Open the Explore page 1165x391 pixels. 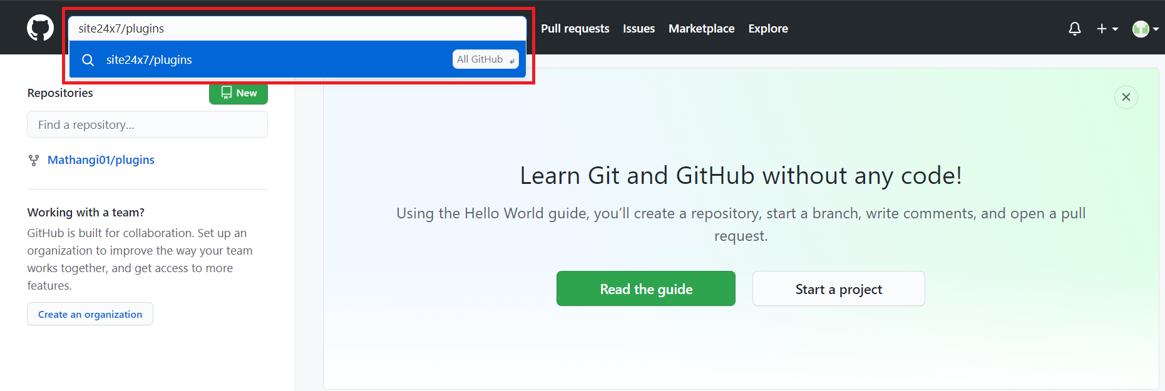tap(767, 29)
